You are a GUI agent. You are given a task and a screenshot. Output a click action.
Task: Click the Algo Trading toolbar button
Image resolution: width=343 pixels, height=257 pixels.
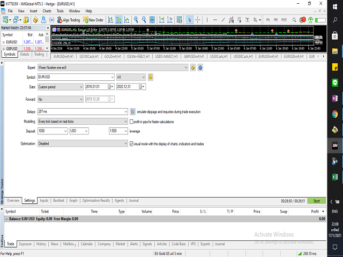68,20
